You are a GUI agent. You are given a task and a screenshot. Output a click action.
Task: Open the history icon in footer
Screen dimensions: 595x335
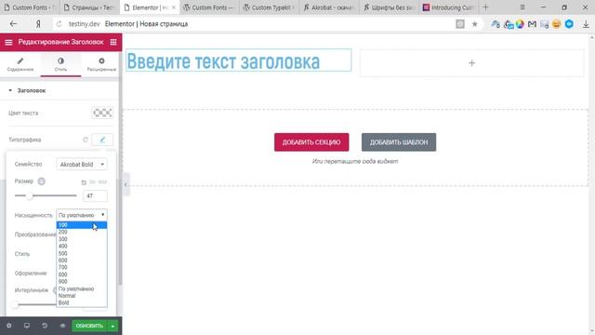tap(45, 326)
